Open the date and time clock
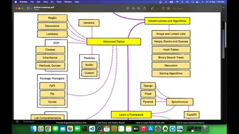Screen dimensions: 239x134 [x=215, y=2]
